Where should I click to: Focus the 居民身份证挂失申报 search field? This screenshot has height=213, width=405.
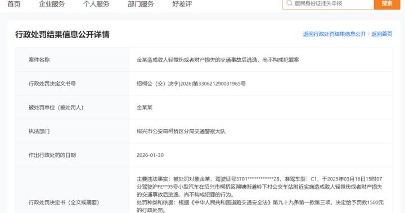(328, 3)
